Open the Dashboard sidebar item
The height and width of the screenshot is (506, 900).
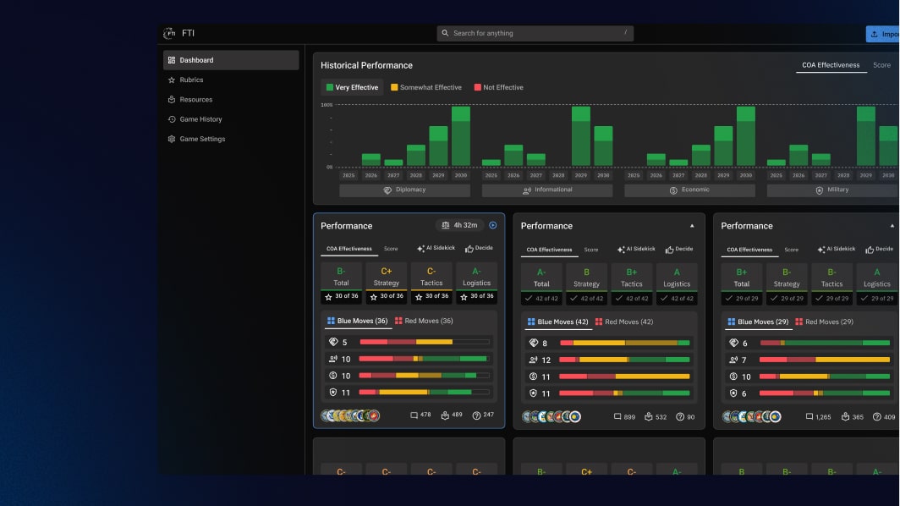[x=231, y=60]
